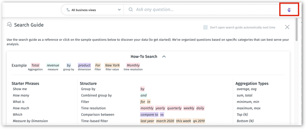Close the Search Guide panel
This screenshot has height=129, width=306.
pyautogui.click(x=287, y=27)
